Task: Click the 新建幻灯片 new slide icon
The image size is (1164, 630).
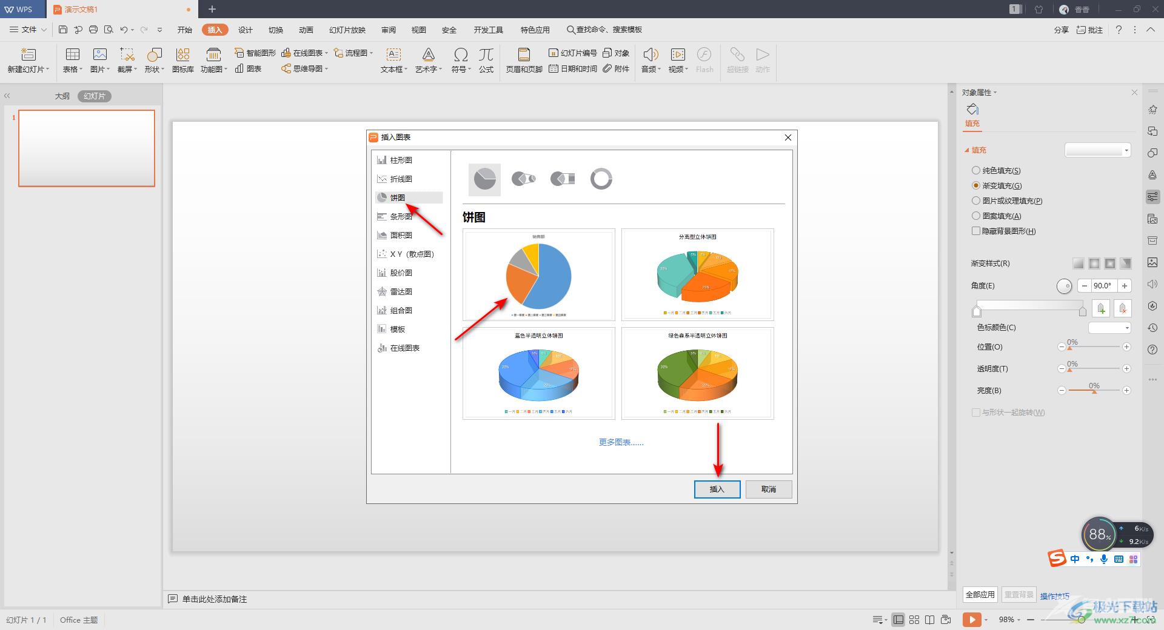Action: point(28,55)
